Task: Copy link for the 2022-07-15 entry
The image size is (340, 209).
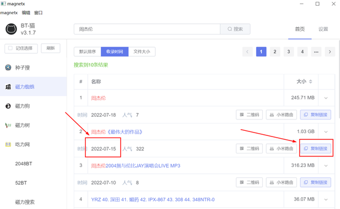Action: point(316,148)
